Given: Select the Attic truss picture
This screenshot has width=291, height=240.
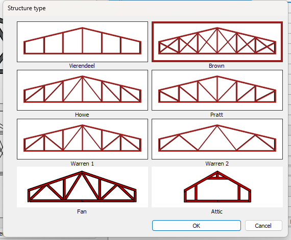Looking at the screenshot, I should (217, 187).
